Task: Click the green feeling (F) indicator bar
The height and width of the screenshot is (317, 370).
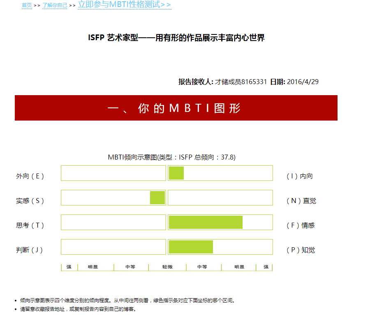Action: pos(206,222)
